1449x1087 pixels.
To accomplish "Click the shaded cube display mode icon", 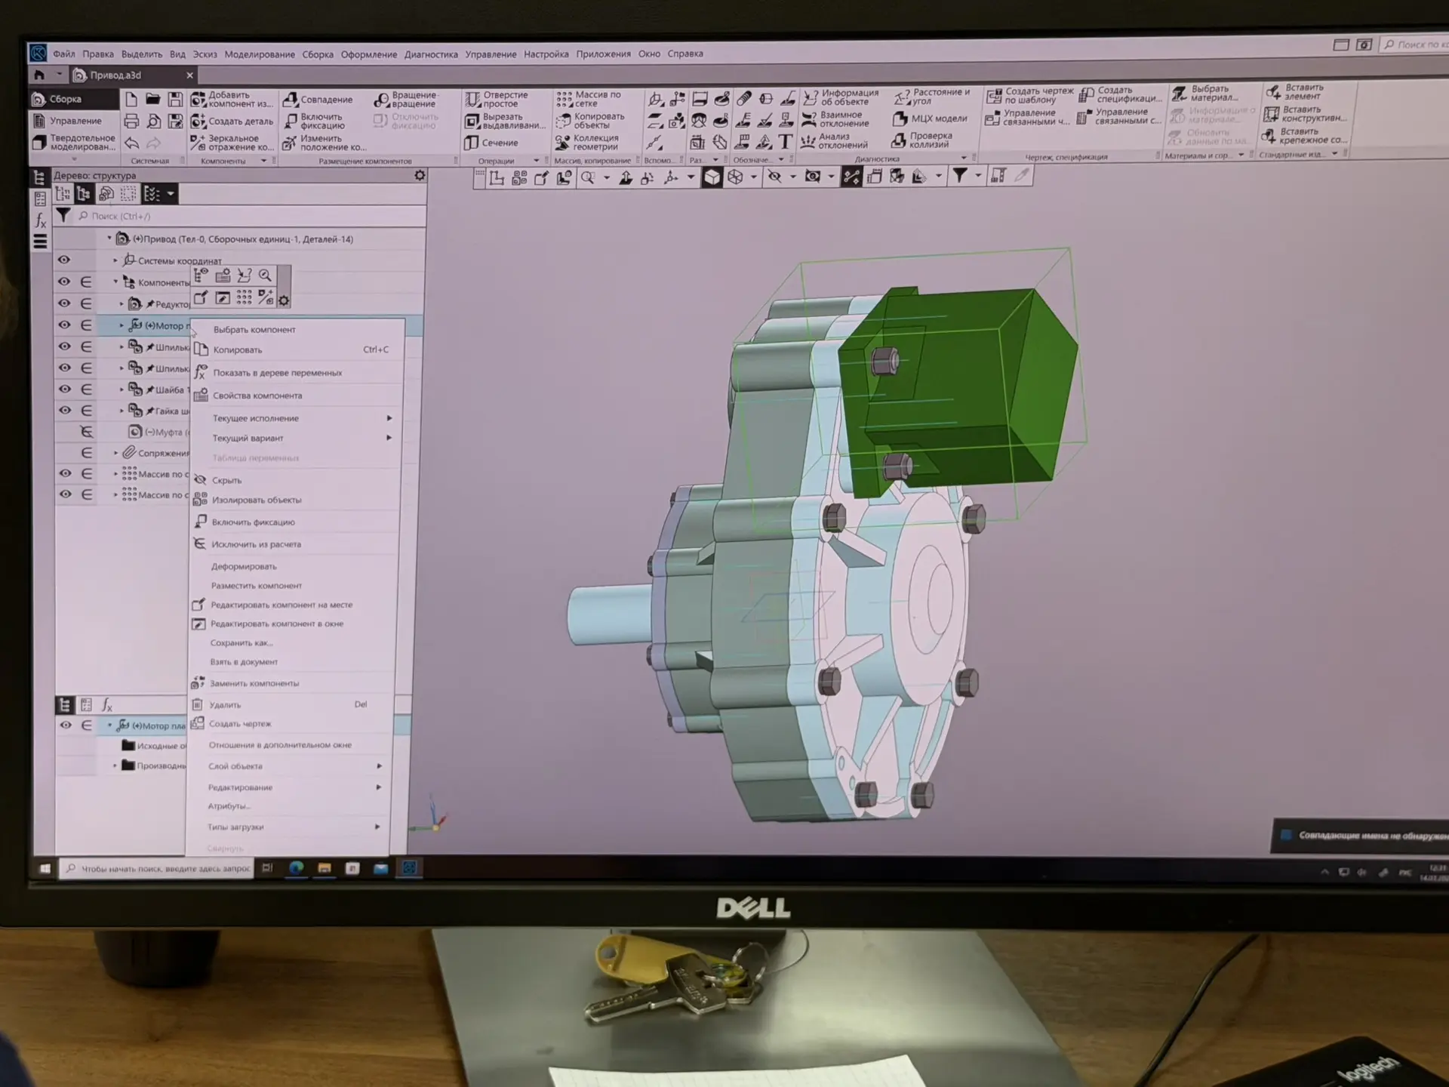I will [712, 177].
